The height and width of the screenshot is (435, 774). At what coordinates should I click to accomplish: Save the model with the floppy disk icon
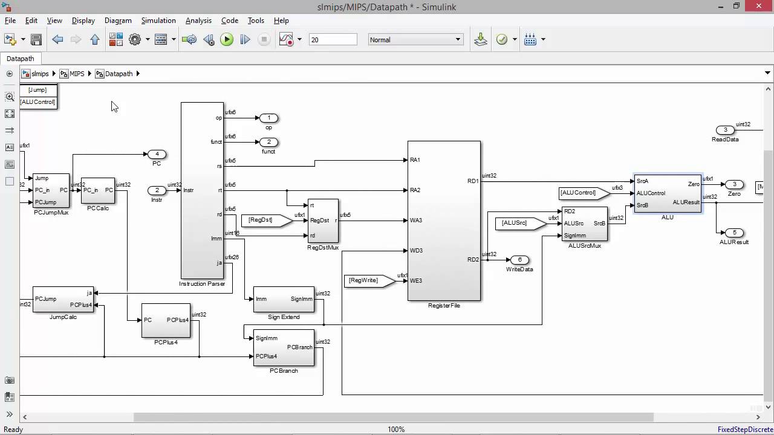pyautogui.click(x=36, y=39)
